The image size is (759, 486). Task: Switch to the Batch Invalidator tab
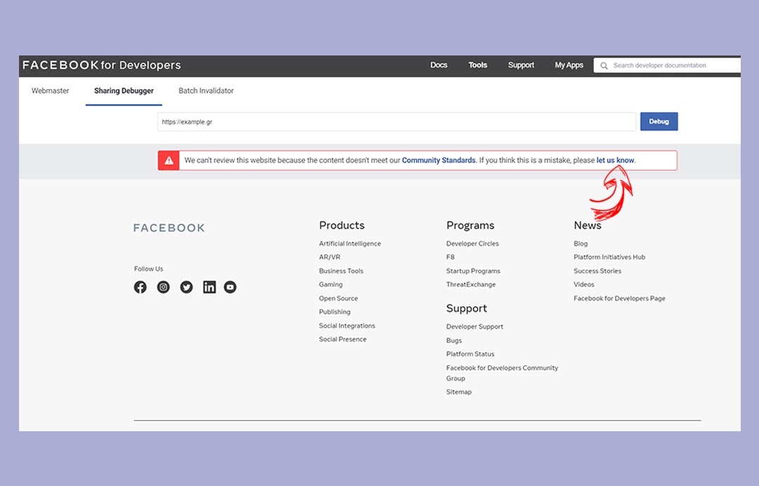[206, 91]
